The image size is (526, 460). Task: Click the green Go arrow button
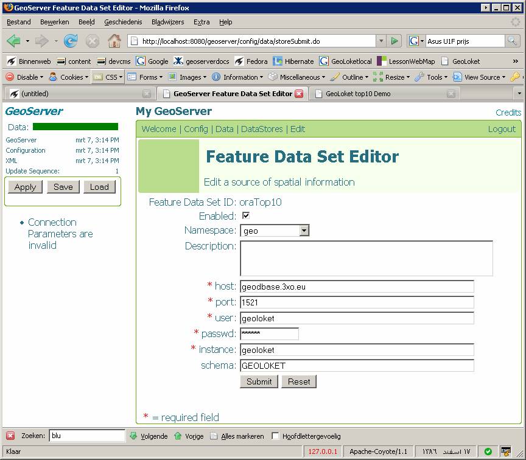pyautogui.click(x=394, y=41)
